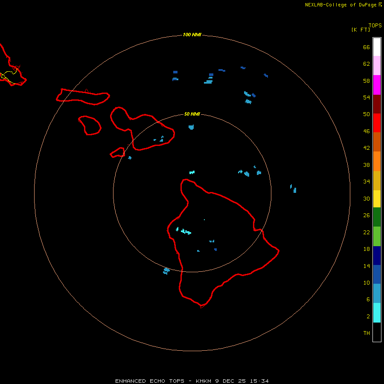
Task: Click the echo on the 50 NMI ring's southwest arc
Action: (166, 271)
